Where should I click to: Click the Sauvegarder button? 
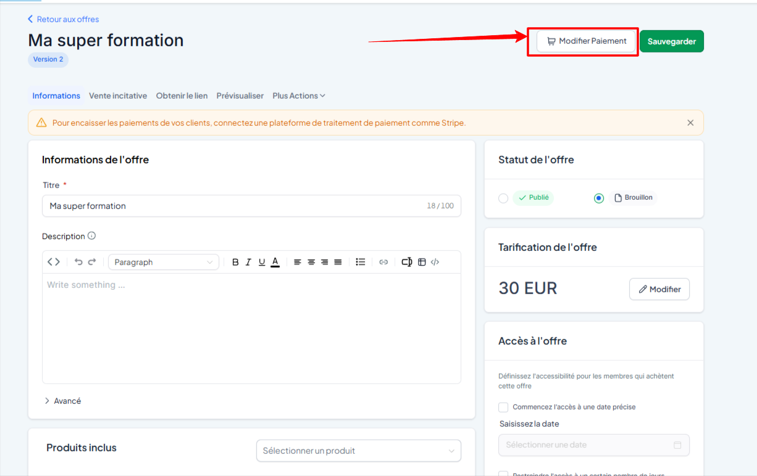pyautogui.click(x=672, y=41)
